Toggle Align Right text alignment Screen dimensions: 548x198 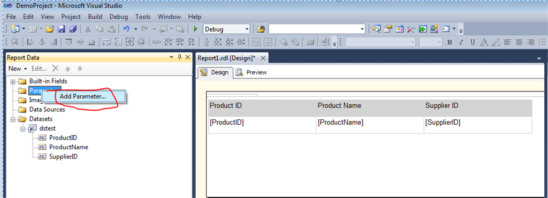click(x=530, y=42)
